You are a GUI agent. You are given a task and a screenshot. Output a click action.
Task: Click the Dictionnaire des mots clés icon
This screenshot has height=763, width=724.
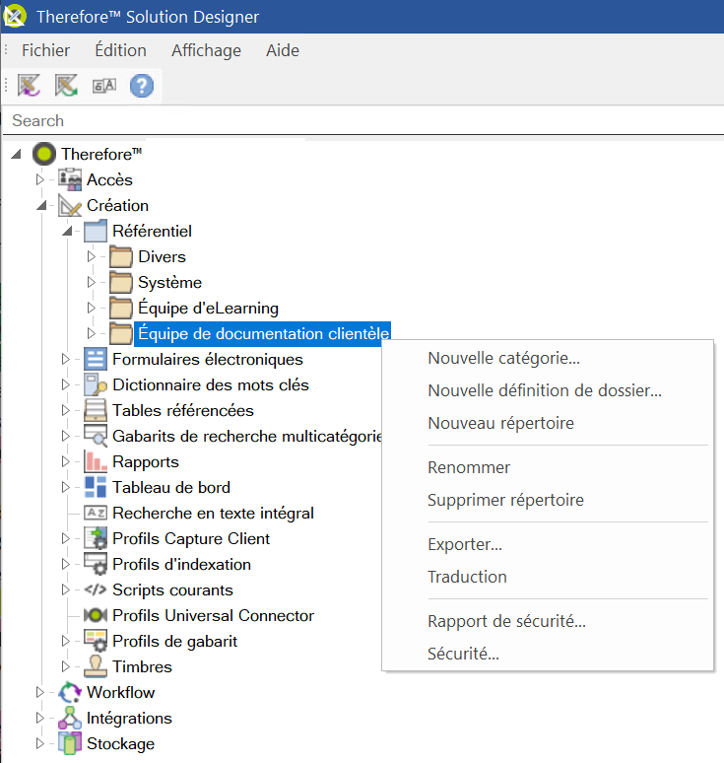96,384
